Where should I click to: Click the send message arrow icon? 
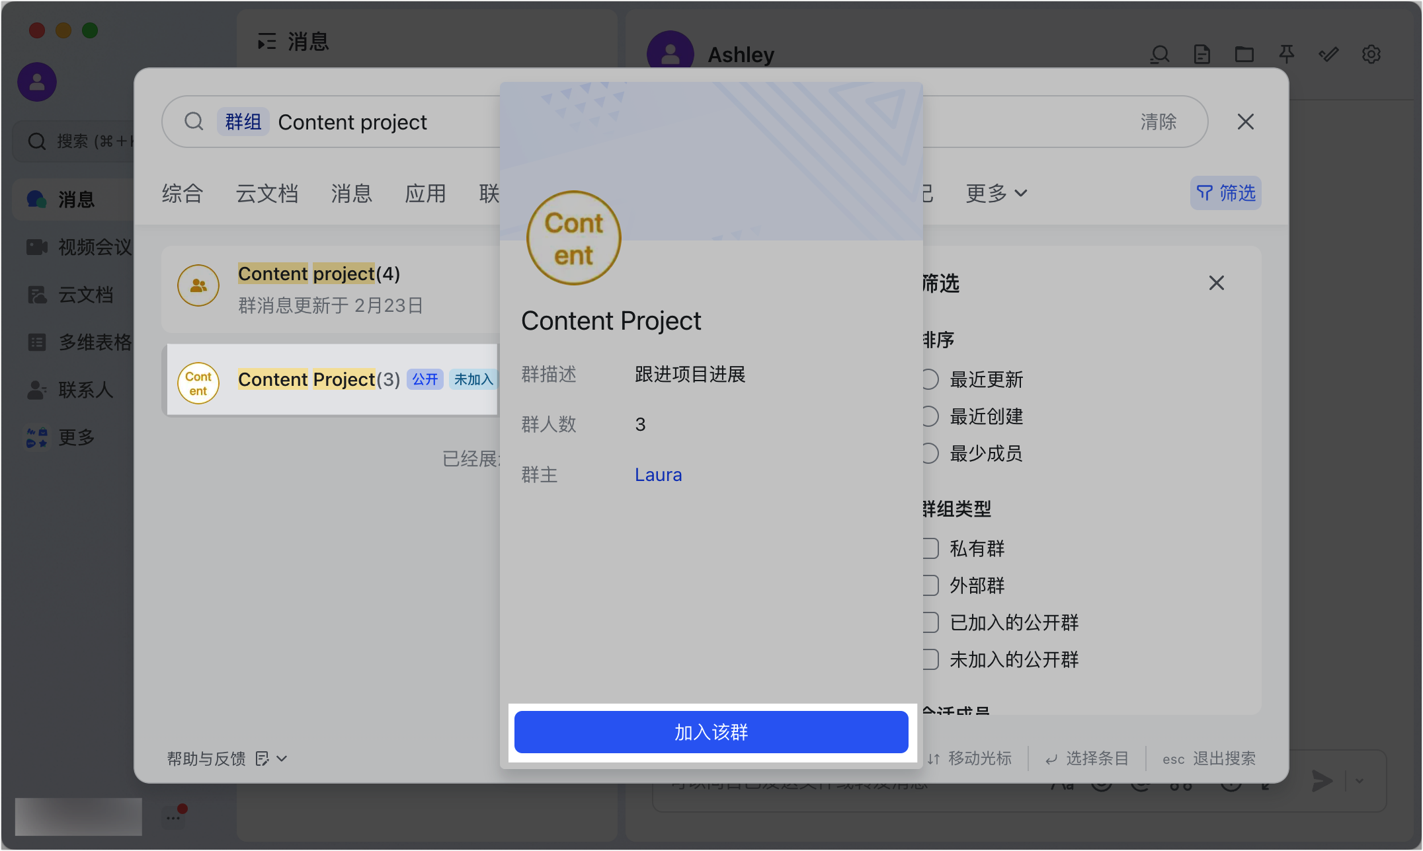(x=1322, y=780)
